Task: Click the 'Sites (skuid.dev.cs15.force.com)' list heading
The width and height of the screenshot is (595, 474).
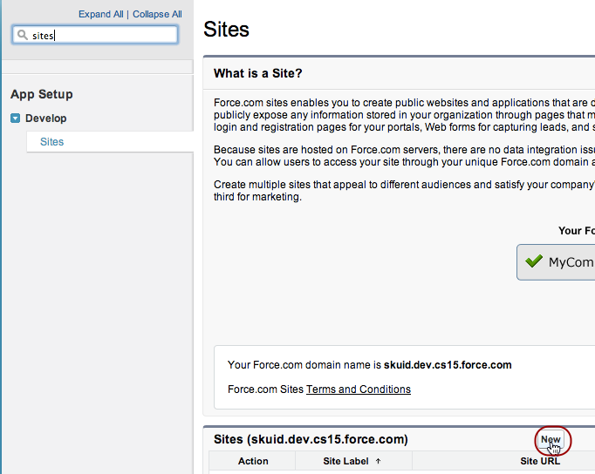Action: [311, 439]
